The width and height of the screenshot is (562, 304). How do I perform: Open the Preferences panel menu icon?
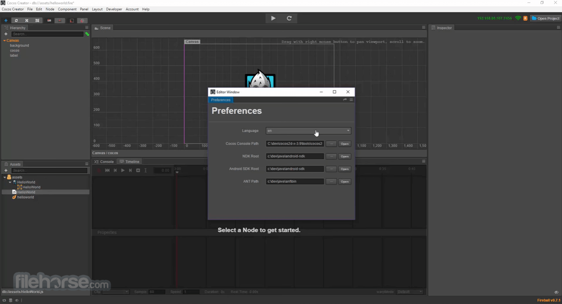[351, 100]
